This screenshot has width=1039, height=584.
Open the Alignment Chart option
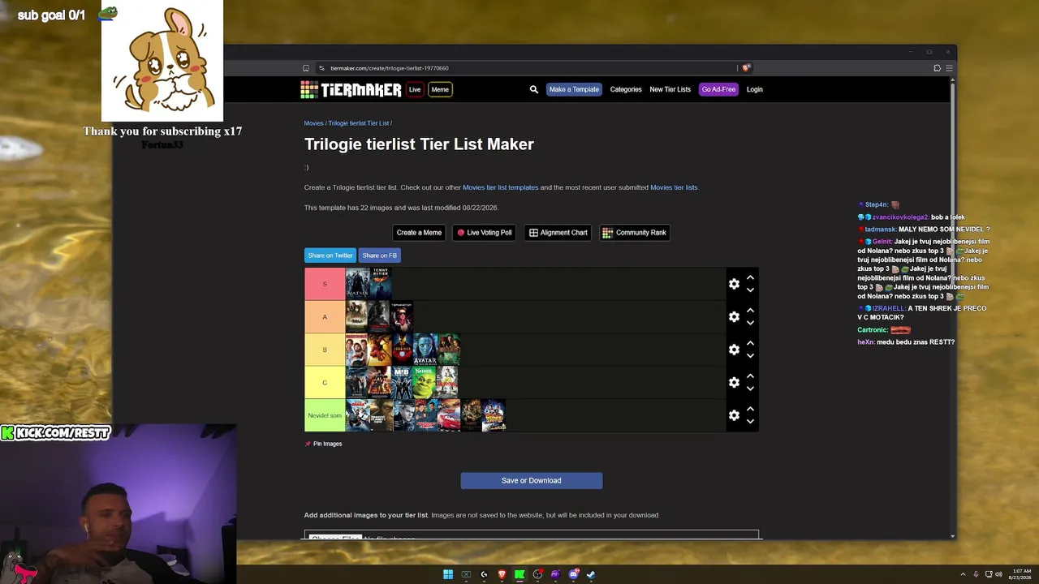pyautogui.click(x=558, y=233)
